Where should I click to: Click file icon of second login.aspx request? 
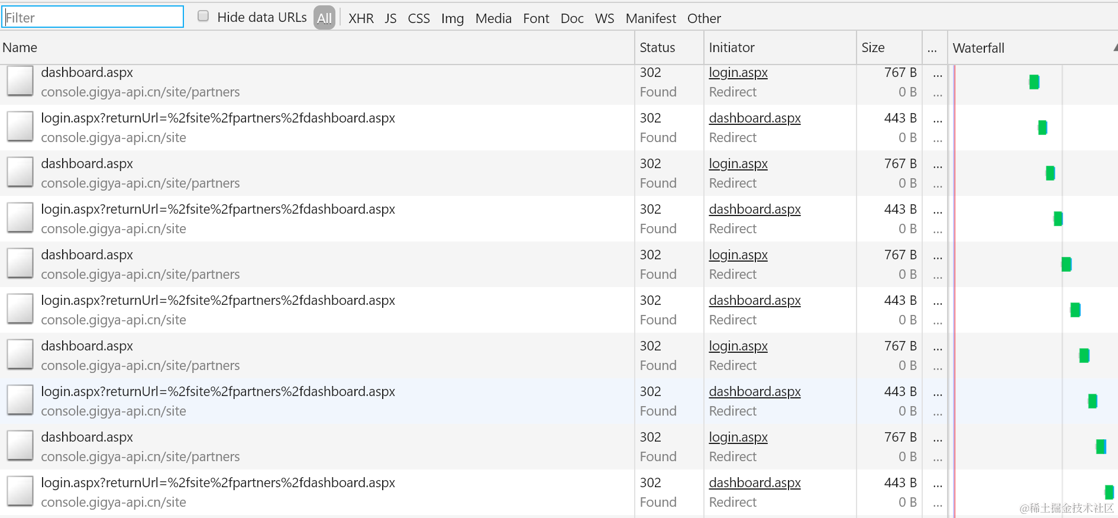(20, 218)
